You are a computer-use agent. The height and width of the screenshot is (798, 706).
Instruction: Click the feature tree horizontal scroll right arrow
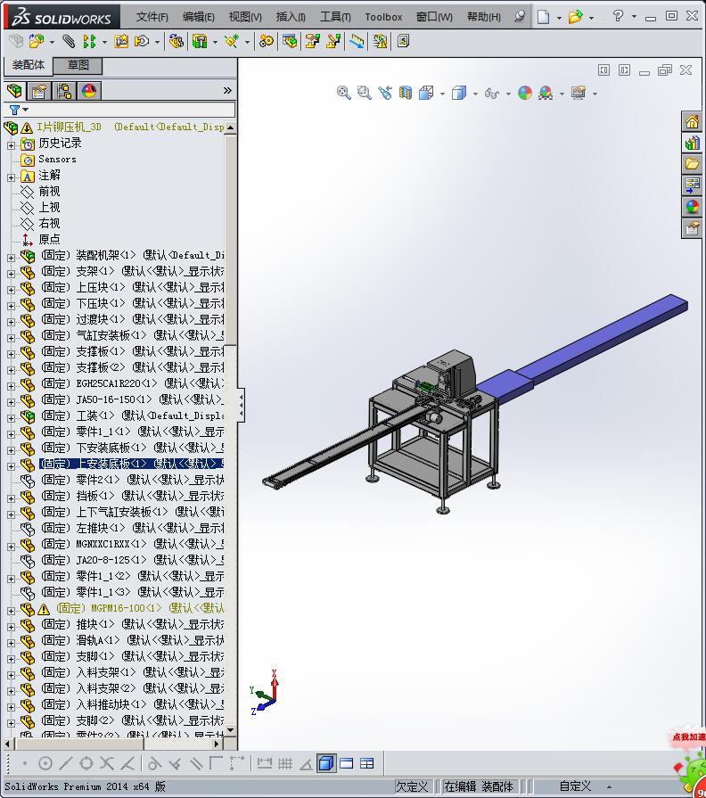tap(217, 744)
